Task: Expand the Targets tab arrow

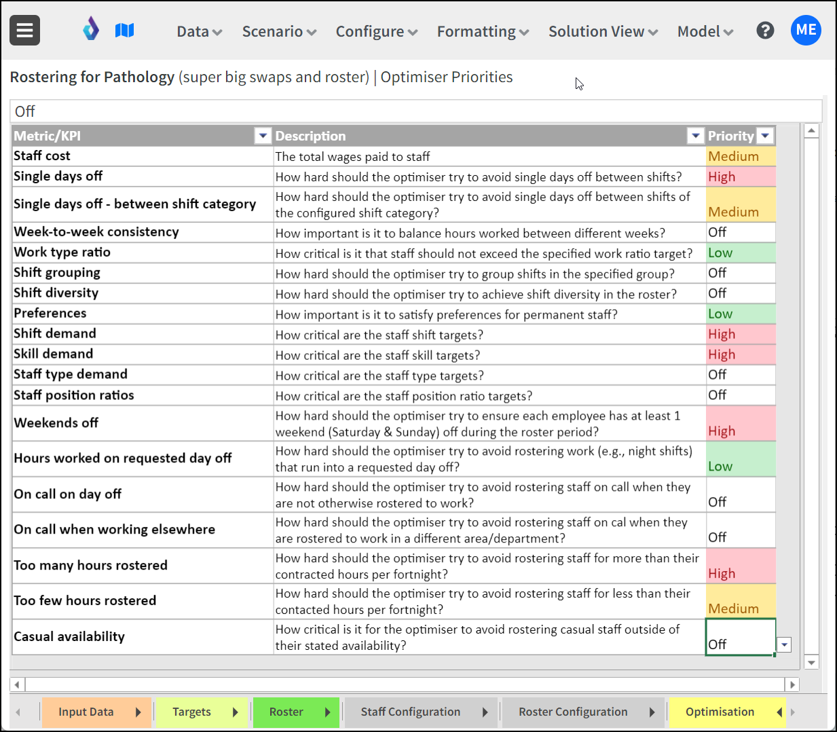Action: pos(236,712)
